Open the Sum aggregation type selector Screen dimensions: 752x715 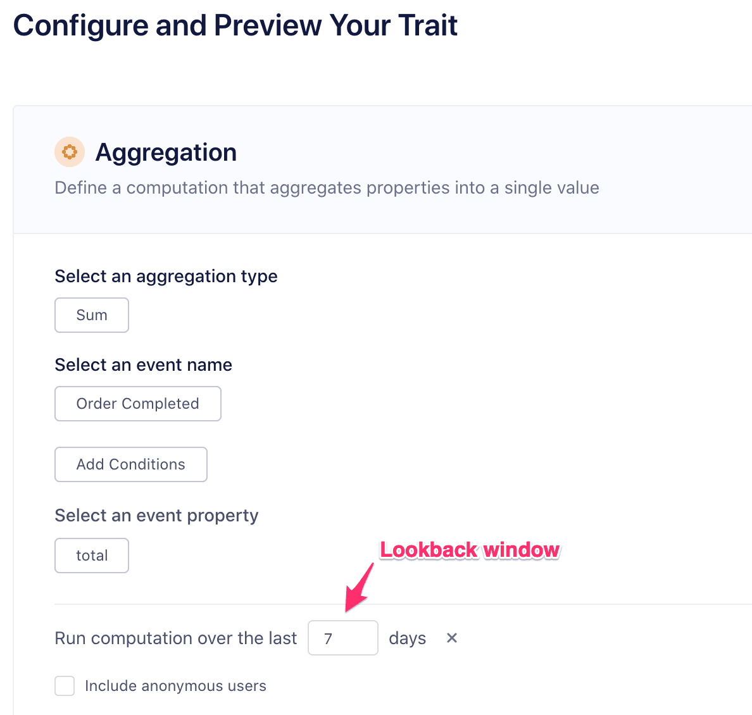pos(91,314)
